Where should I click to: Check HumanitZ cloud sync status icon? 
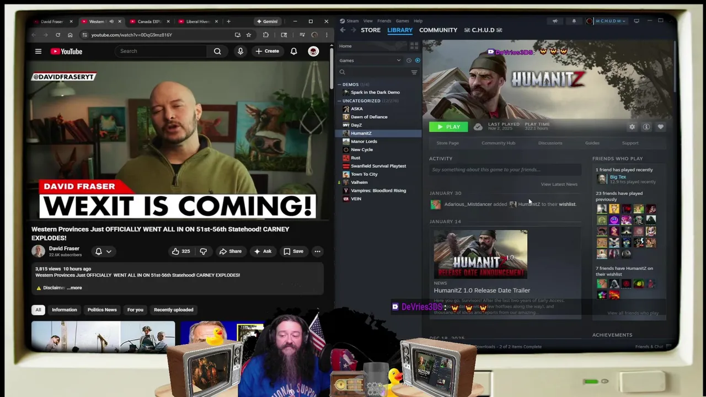[478, 127]
